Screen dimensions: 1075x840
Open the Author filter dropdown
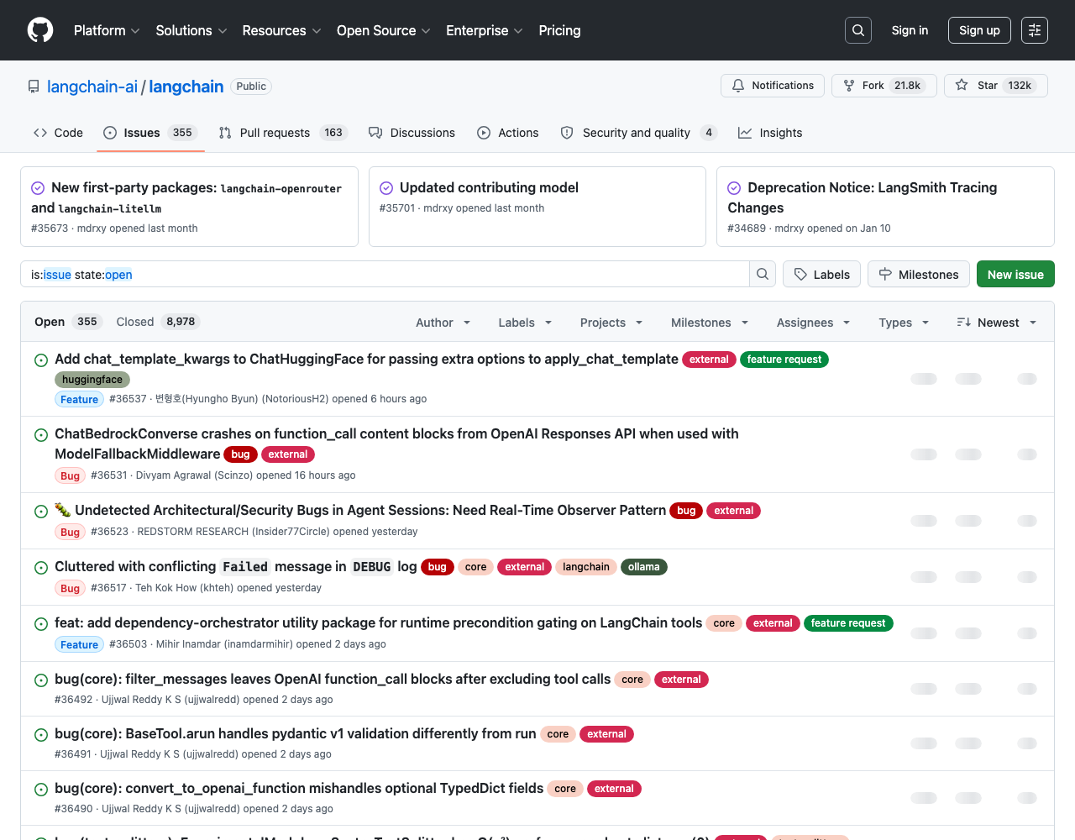[x=443, y=323]
